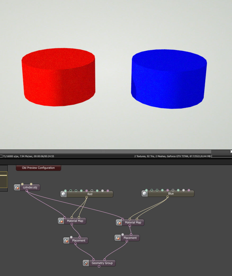The height and width of the screenshot is (276, 232).
Task: Select the Blue material node
Action: (x=168, y=193)
